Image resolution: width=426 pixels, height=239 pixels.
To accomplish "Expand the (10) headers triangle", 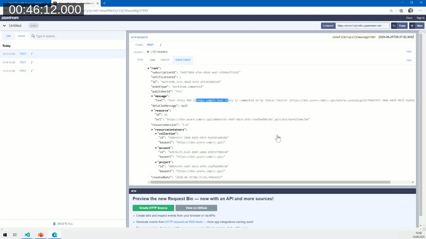I will 148,52.
